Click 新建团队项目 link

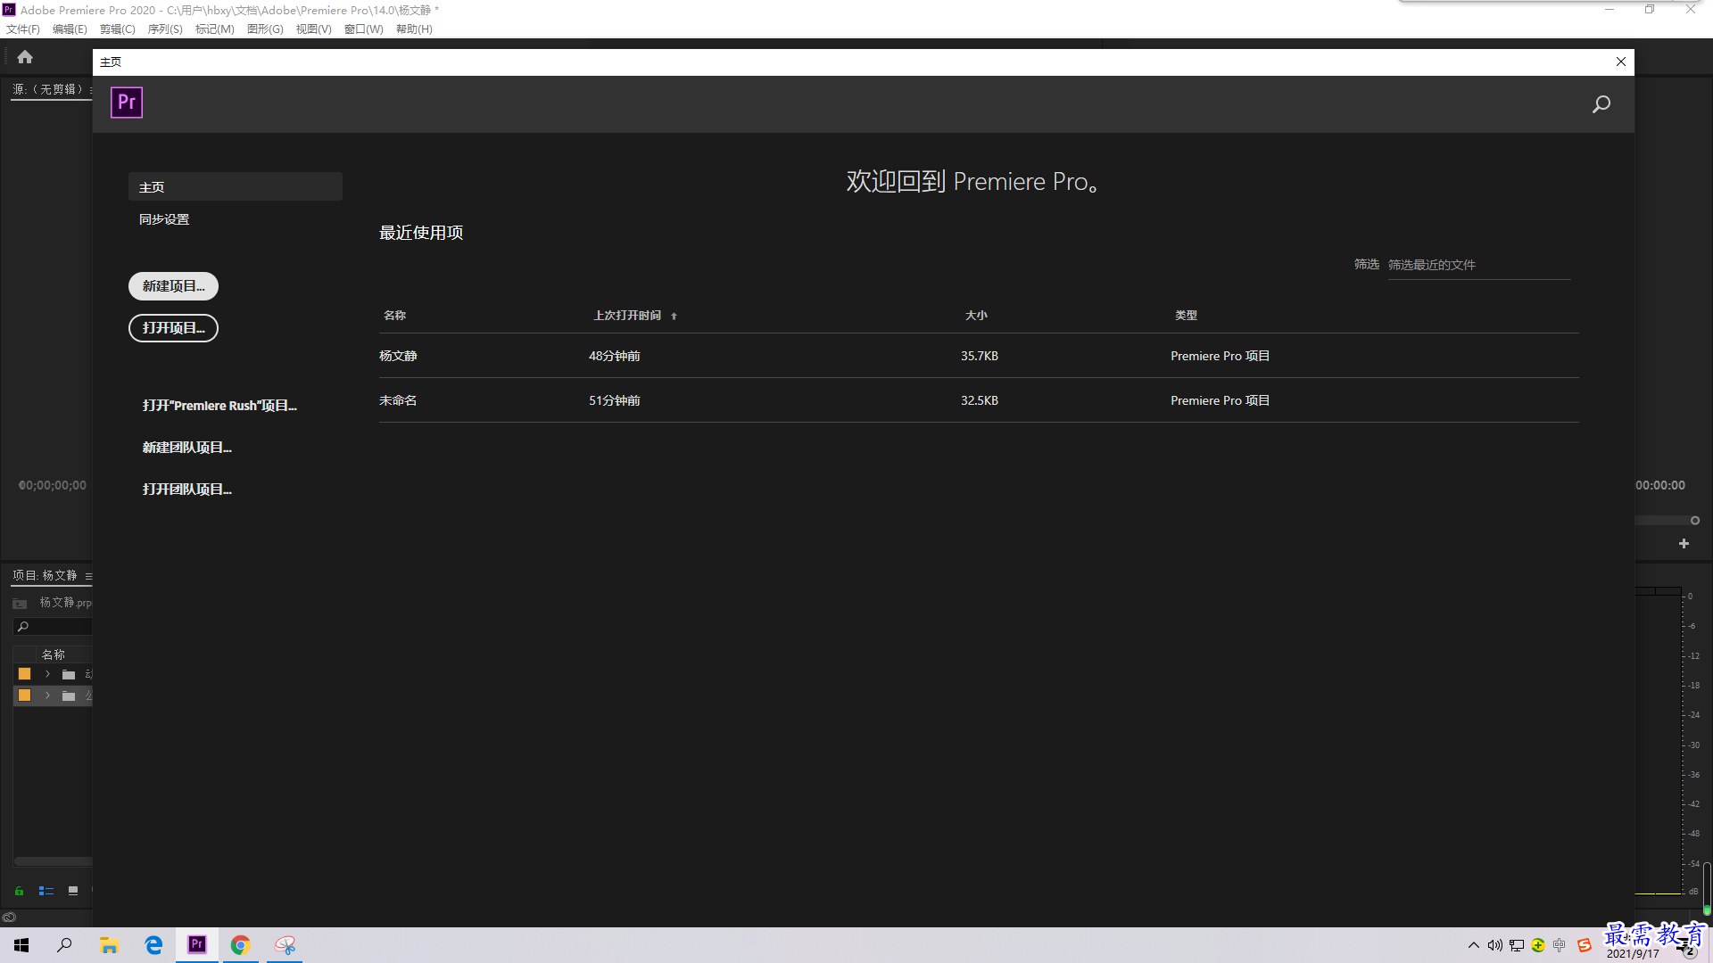(x=186, y=448)
